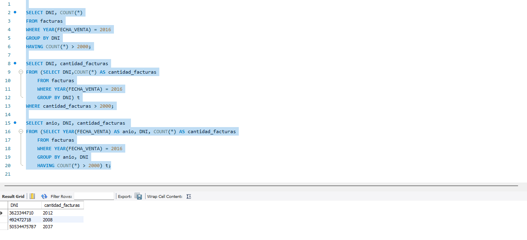Click 'GROUP BY DNI' on line 5

click(x=43, y=38)
